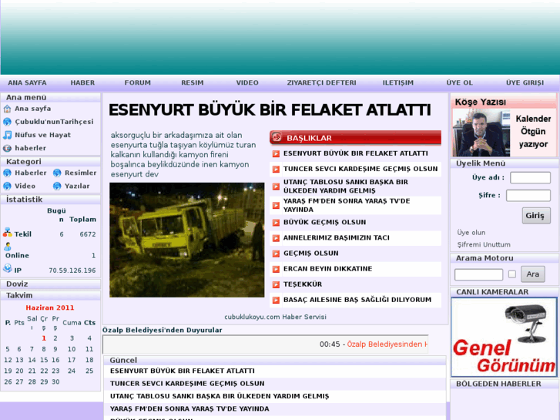
Task: Open HABER in the top navigation
Action: pos(82,82)
